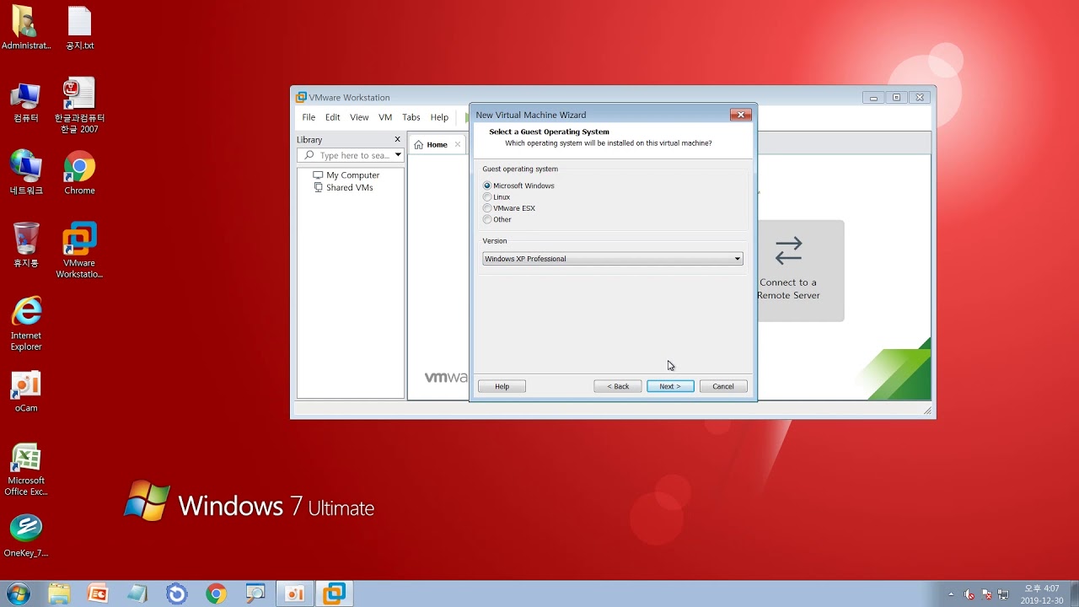Open the VM menu in VMware Workstation
The height and width of the screenshot is (607, 1079).
(385, 117)
